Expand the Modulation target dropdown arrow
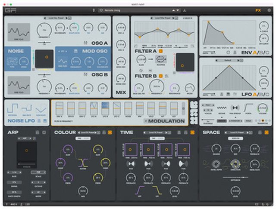This screenshot has height=209, width=276. coord(146,122)
